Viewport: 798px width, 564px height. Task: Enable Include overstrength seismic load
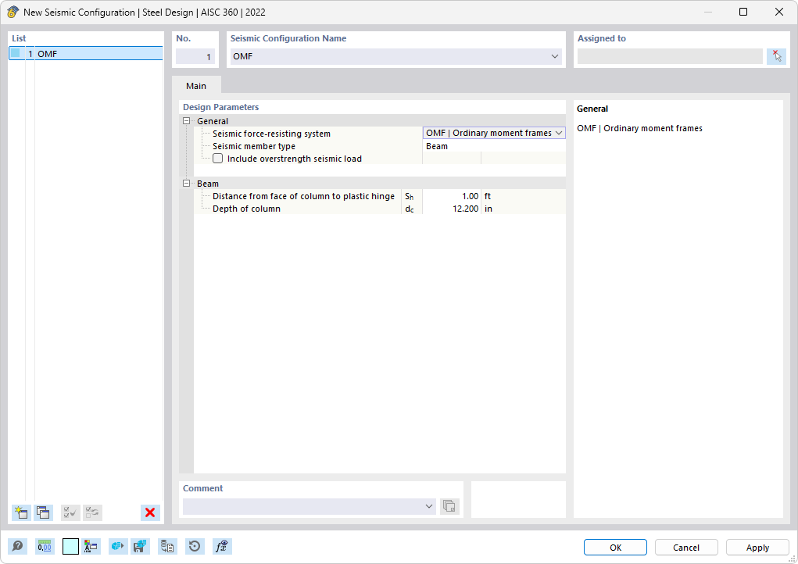217,158
